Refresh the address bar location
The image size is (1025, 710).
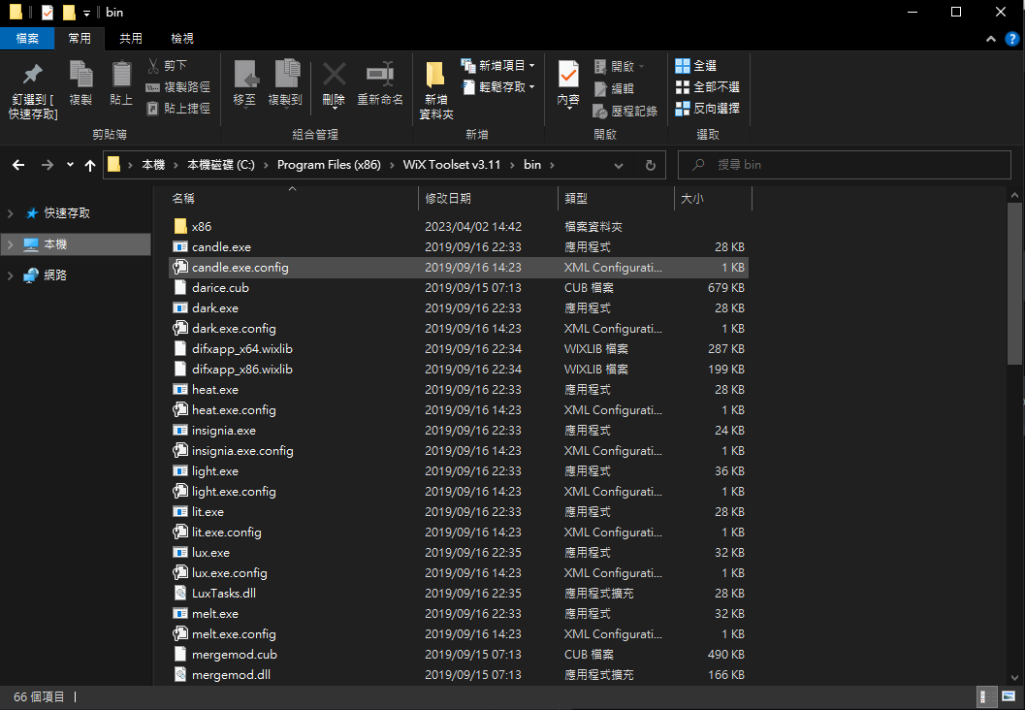tap(651, 166)
